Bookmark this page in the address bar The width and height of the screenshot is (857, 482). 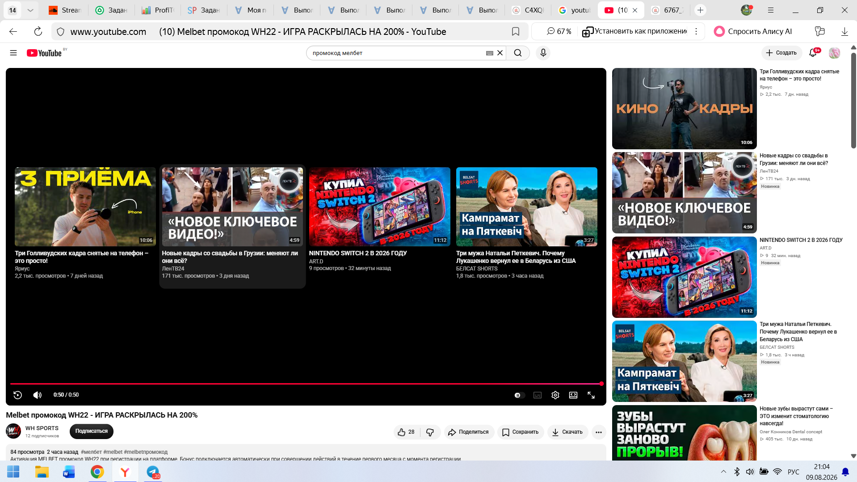click(x=516, y=31)
